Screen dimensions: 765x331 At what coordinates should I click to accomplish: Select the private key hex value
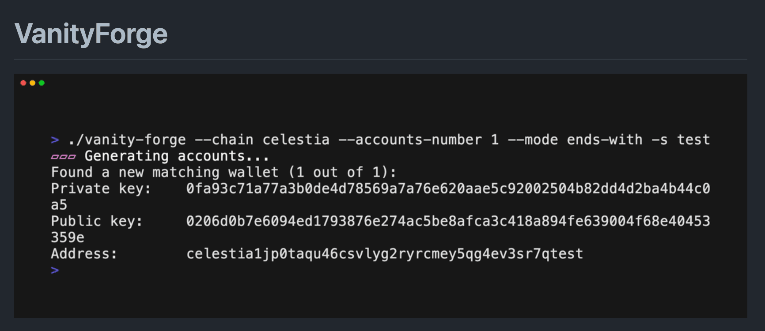click(447, 189)
